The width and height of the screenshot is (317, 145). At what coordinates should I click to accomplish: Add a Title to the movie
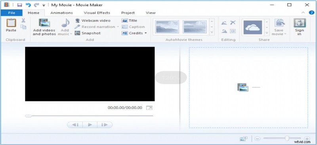click(130, 21)
